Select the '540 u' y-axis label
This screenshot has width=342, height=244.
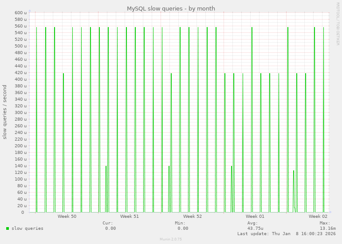(x=21, y=33)
